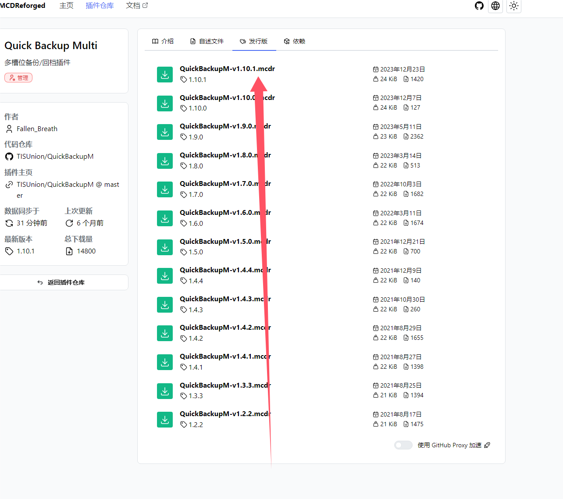Open 插件仓库 in navigation bar

pyautogui.click(x=100, y=6)
